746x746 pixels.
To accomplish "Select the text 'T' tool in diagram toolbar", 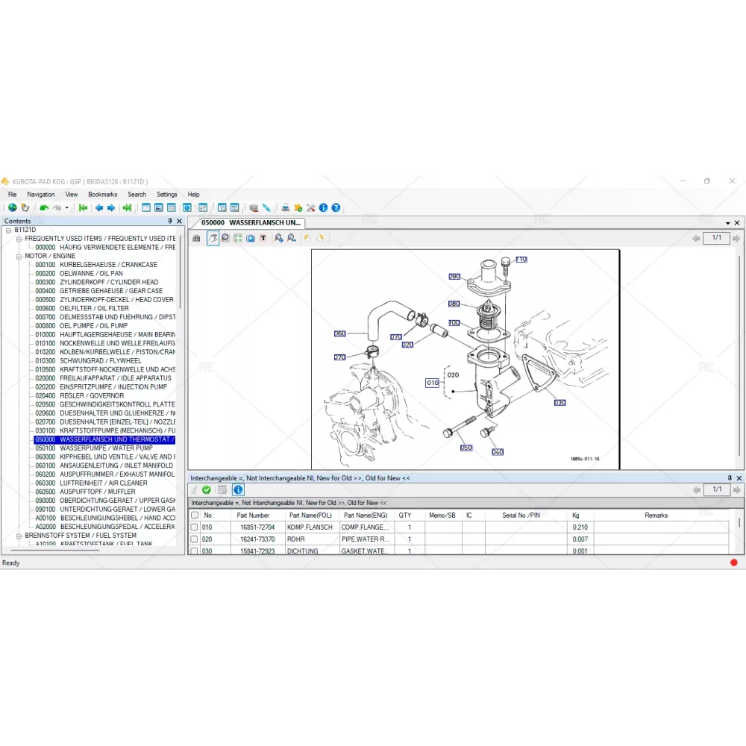I will coord(263,238).
